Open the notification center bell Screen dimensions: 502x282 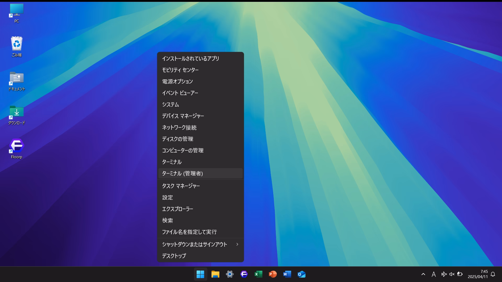click(493, 274)
